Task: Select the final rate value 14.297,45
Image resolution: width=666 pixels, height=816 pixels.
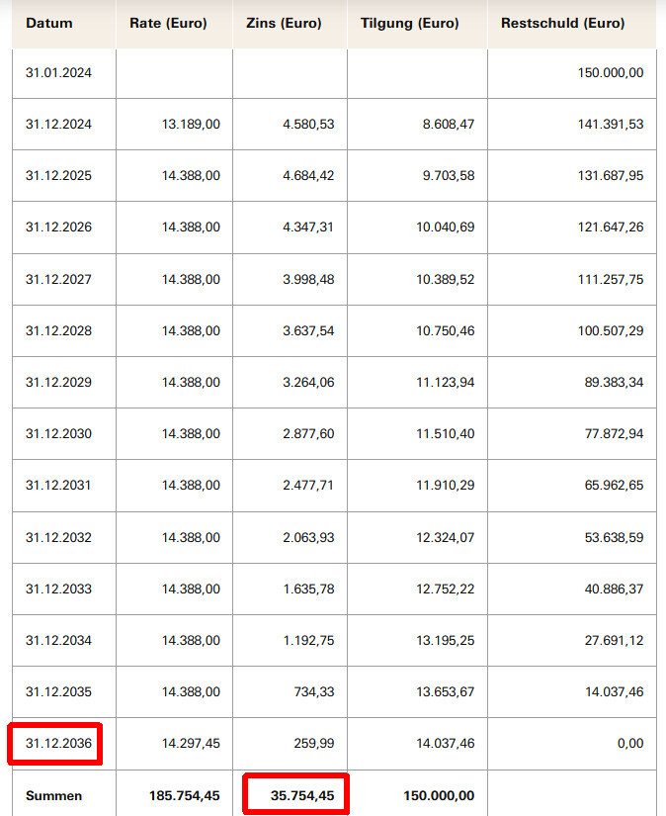Action: pos(191,744)
